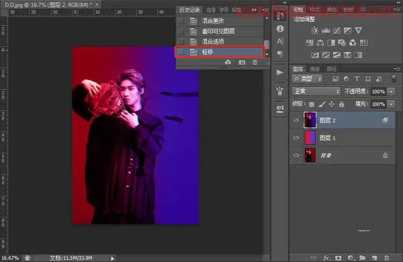Filter for shape layers icon
This screenshot has height=262, width=403.
(368, 79)
